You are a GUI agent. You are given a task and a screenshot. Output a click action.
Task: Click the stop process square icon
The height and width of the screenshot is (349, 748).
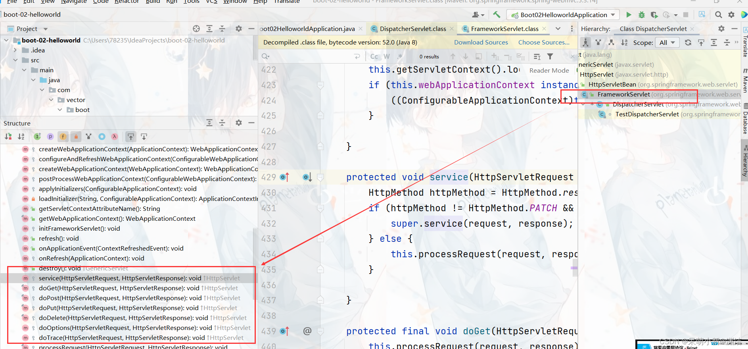click(x=686, y=15)
